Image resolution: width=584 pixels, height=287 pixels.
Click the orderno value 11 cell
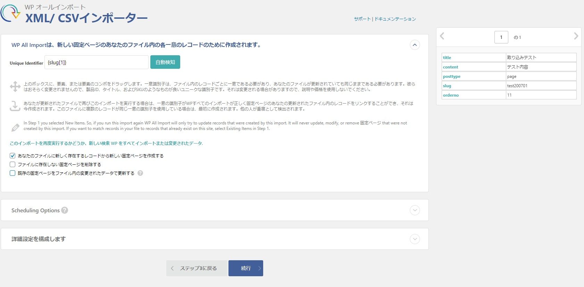[541, 95]
